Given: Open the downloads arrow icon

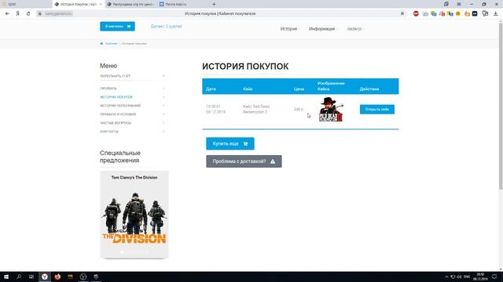Looking at the screenshot, I should tap(496, 14).
